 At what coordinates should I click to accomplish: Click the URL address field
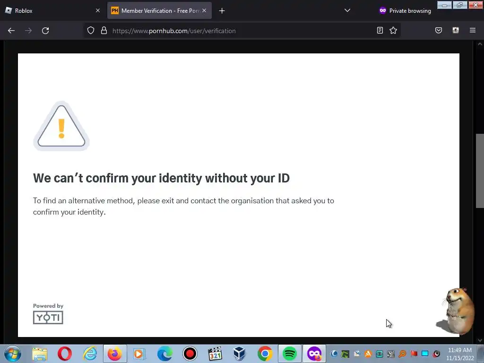[x=242, y=31]
